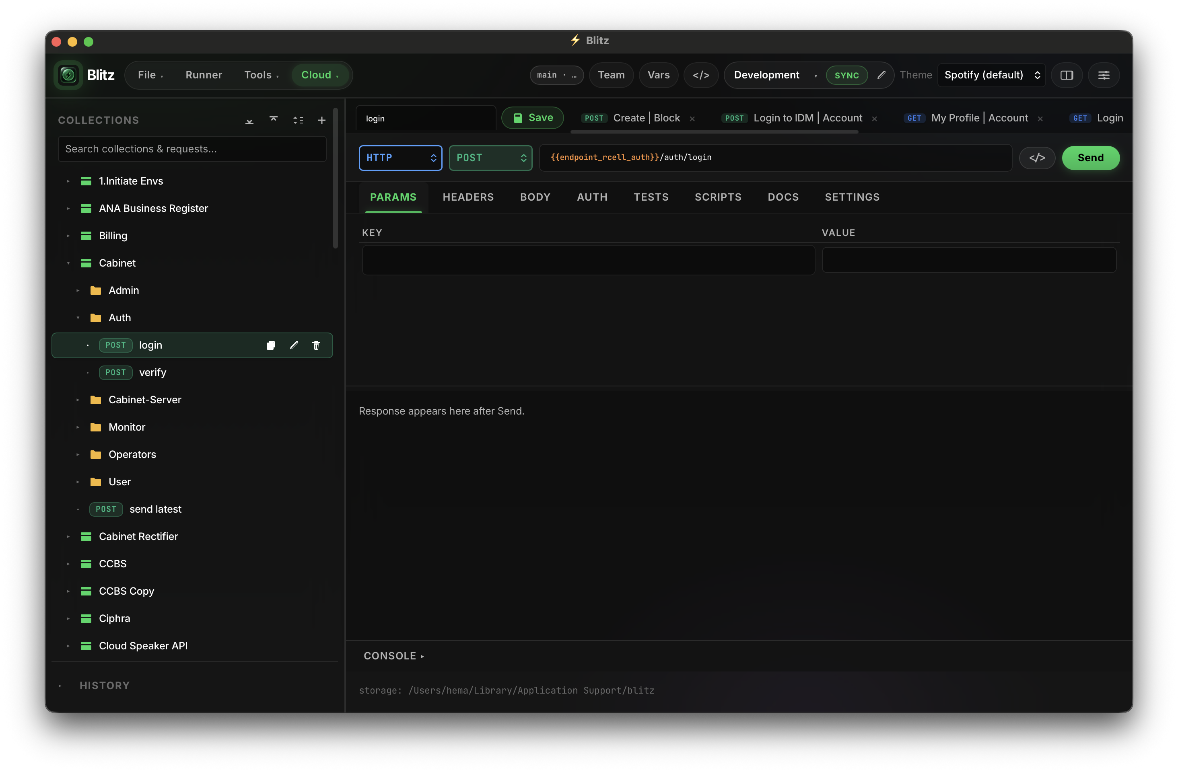Open the File menu
The image size is (1178, 772).
pos(150,75)
